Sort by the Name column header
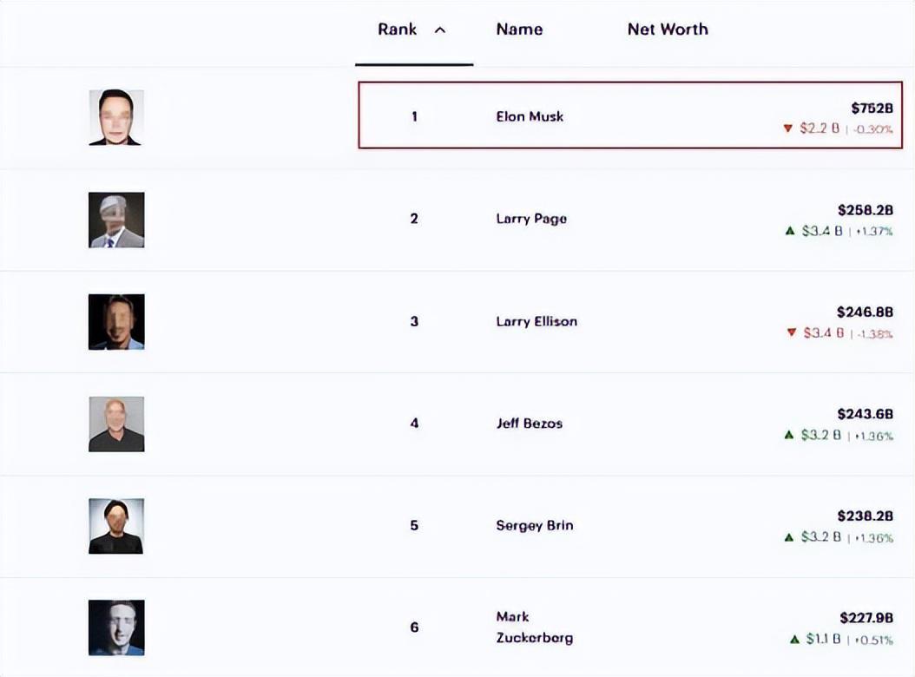915x677 pixels. 519,30
